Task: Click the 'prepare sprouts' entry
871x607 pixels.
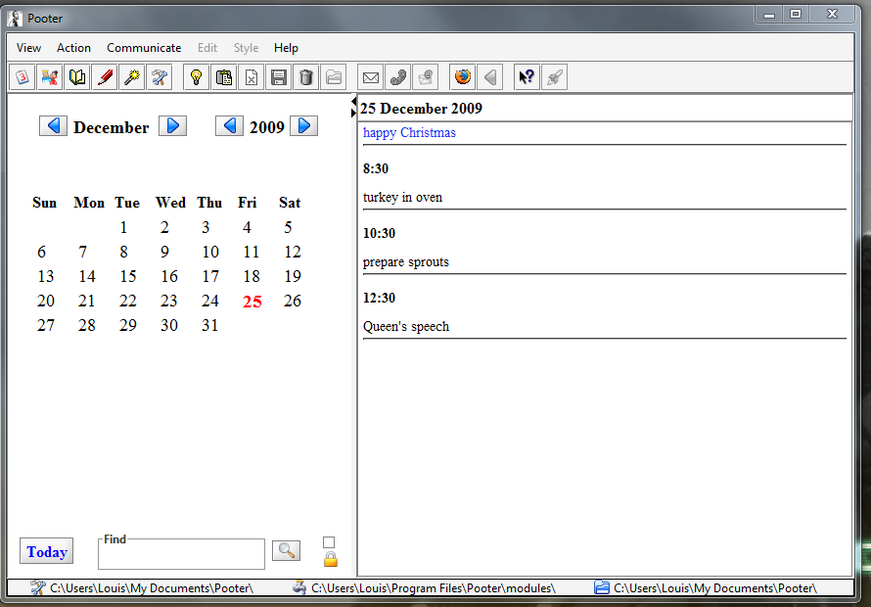Action: pyautogui.click(x=406, y=261)
